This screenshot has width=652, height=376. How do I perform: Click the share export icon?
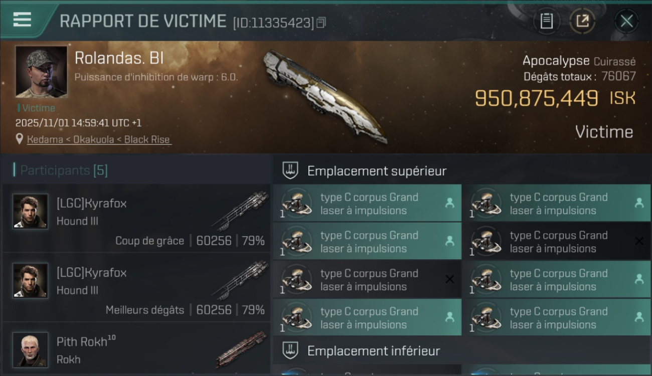(x=582, y=21)
